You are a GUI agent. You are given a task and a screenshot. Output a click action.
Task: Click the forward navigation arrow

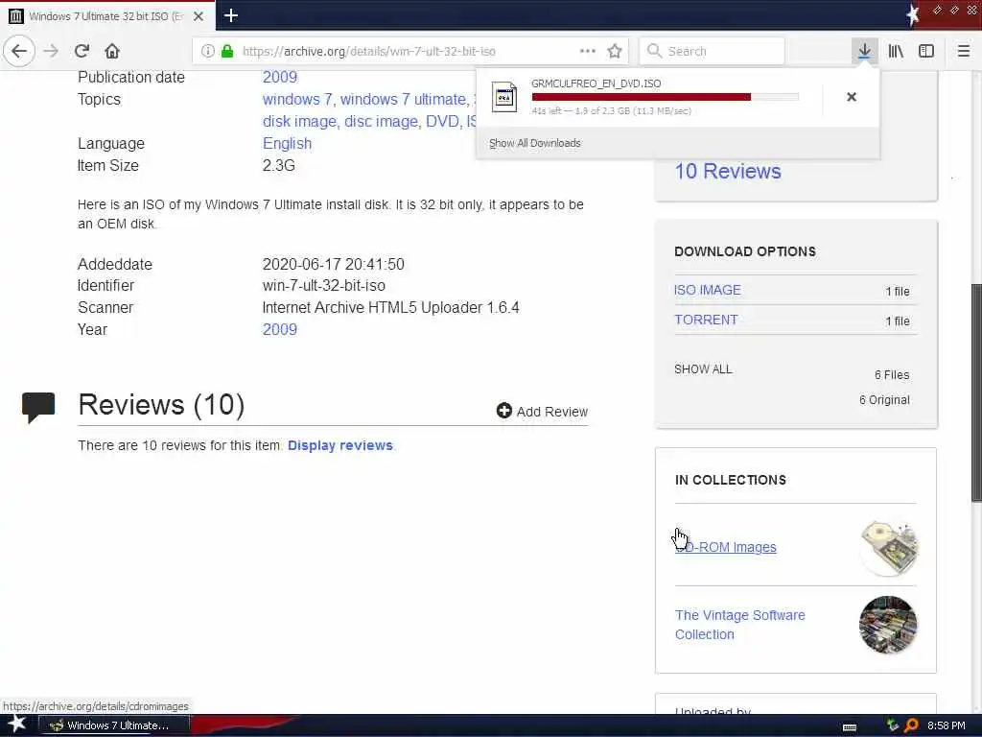pyautogui.click(x=51, y=51)
